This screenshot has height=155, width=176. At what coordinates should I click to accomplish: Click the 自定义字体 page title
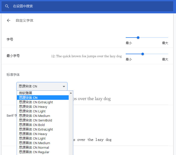[x=24, y=20]
